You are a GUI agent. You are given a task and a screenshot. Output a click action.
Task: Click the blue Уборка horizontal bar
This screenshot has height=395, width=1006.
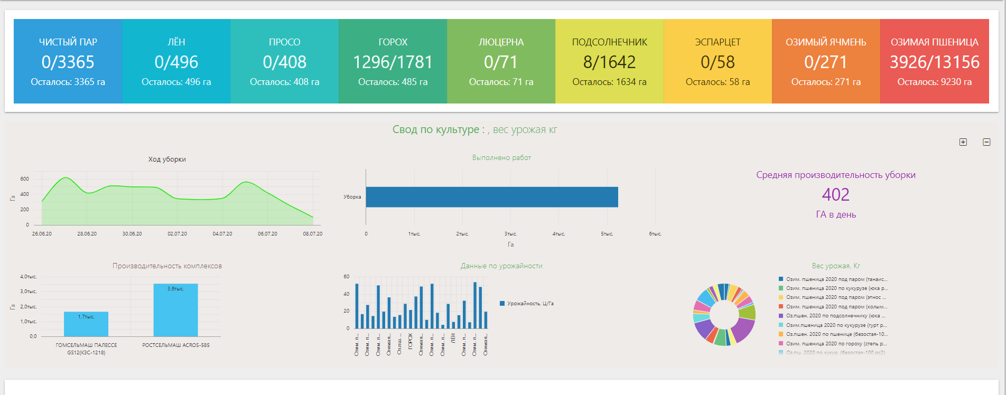[491, 197]
